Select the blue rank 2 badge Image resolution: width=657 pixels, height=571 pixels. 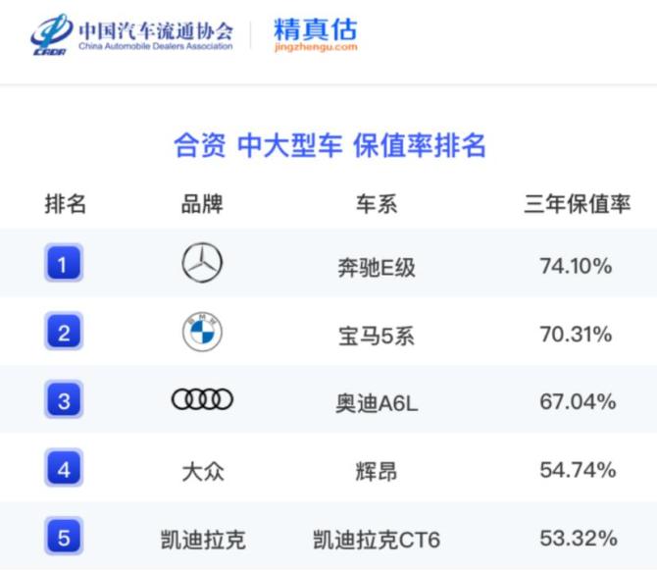(64, 333)
